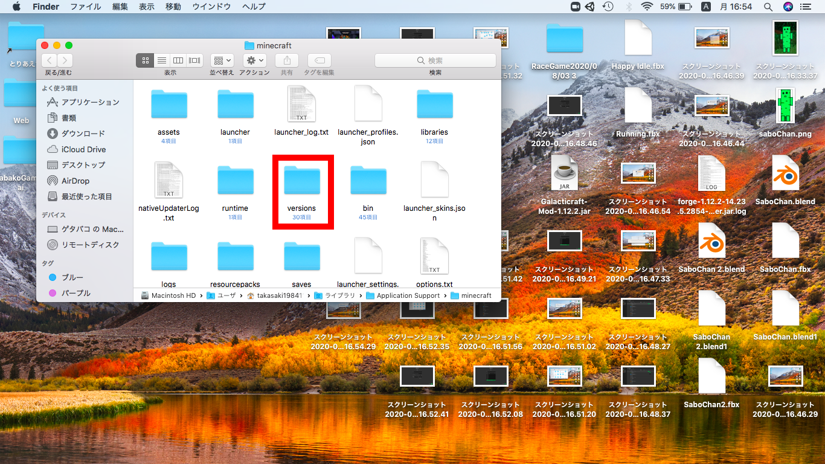Screen dimensions: 825x464
Task: Open the assets folder
Action: pos(169,104)
